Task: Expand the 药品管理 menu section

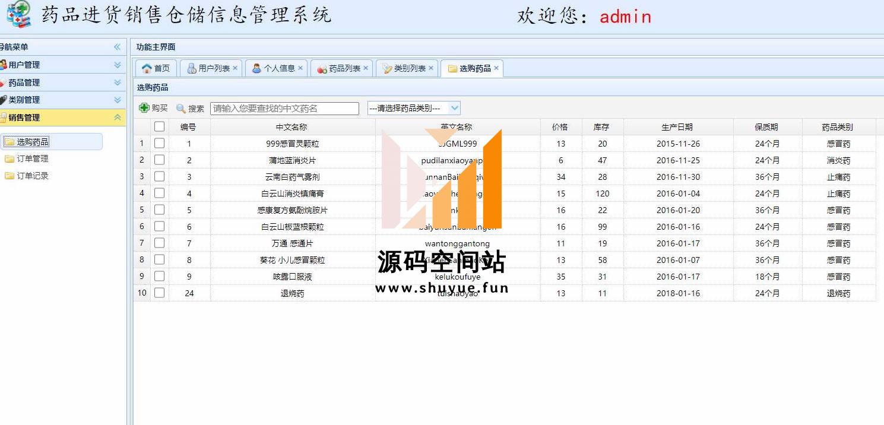Action: pos(117,83)
